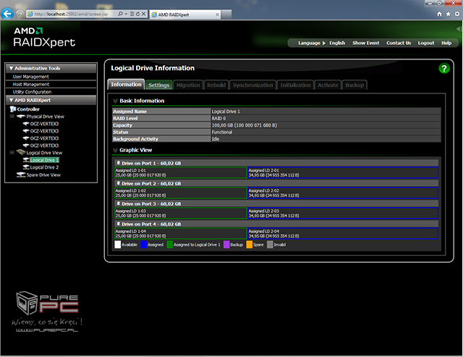Click the icon beside Logical Drive 2
Screen dimensions: 463x357
click(x=26, y=167)
